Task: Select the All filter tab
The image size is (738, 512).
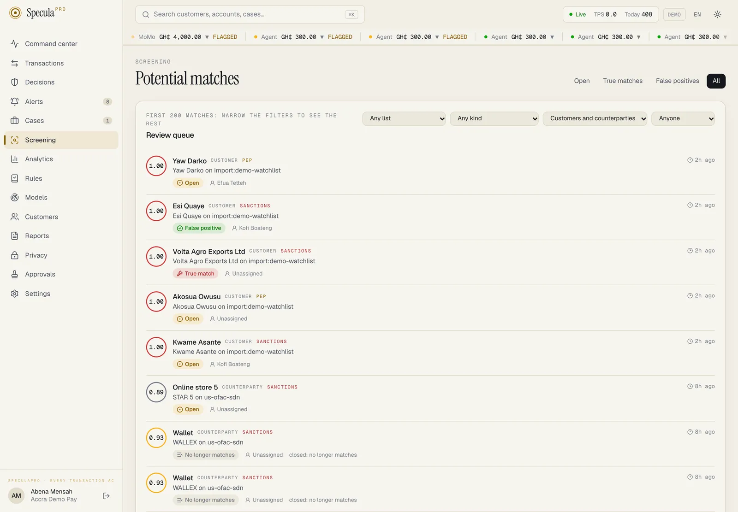Action: pyautogui.click(x=716, y=81)
